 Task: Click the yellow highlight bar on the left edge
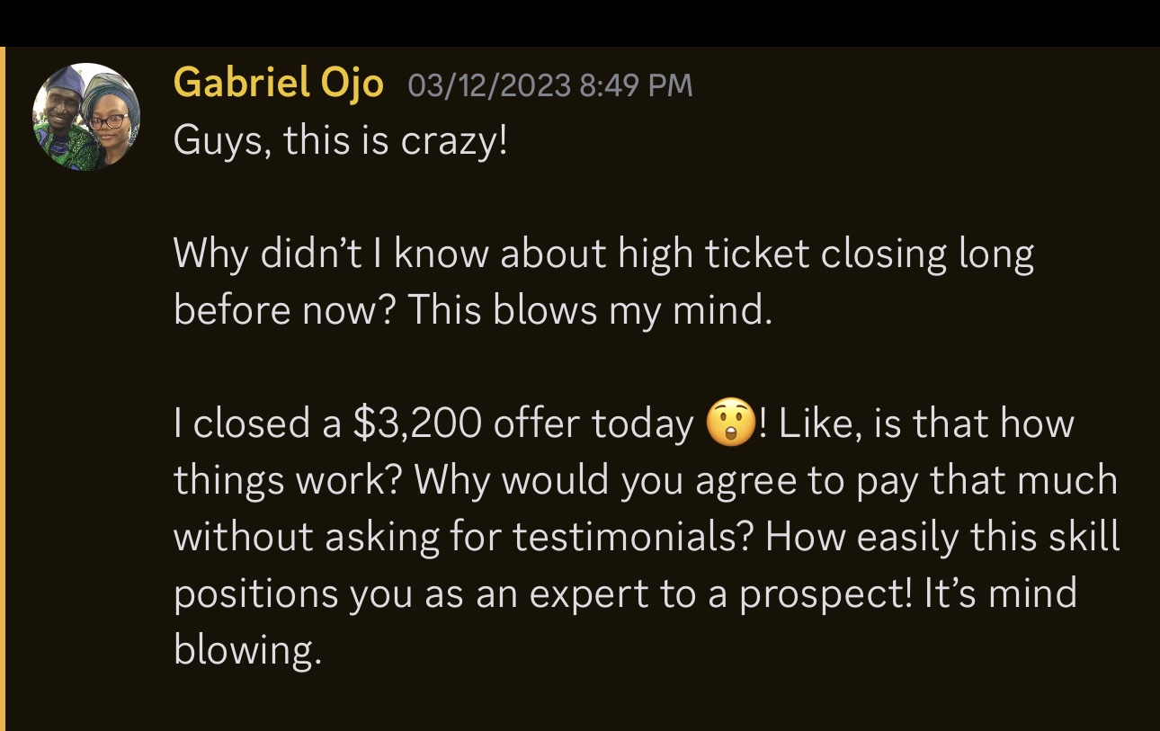click(3, 388)
